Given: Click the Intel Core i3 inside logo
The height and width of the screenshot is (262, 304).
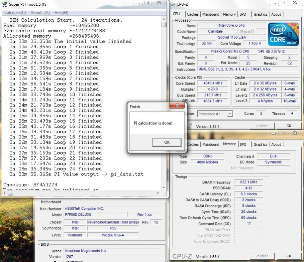Looking at the screenshot, I should [x=283, y=34].
